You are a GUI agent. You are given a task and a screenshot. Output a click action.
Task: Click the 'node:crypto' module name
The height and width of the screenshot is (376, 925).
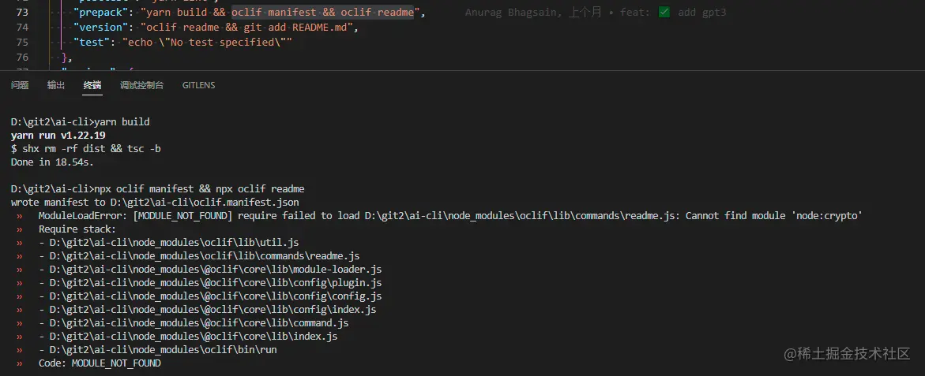click(x=826, y=215)
